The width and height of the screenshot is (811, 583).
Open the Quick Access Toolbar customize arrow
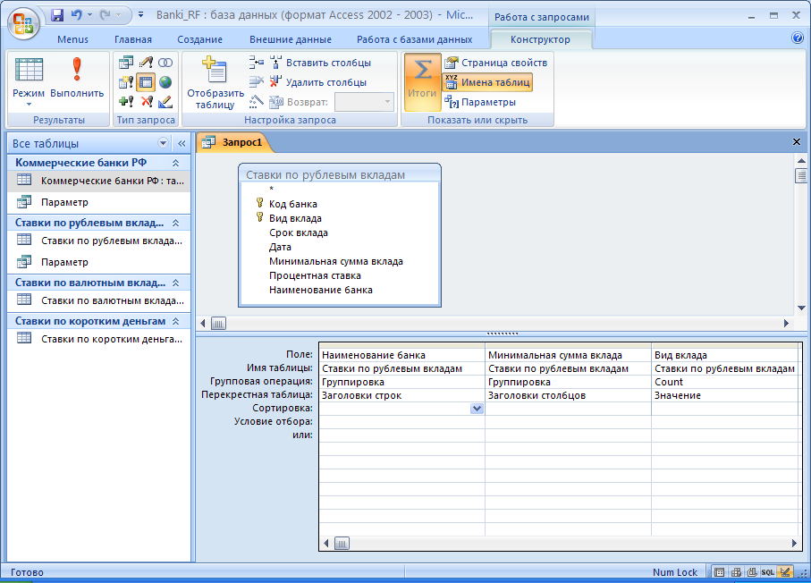pos(140,15)
